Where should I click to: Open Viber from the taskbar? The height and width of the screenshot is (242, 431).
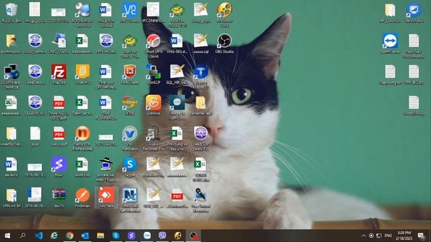click(162, 235)
